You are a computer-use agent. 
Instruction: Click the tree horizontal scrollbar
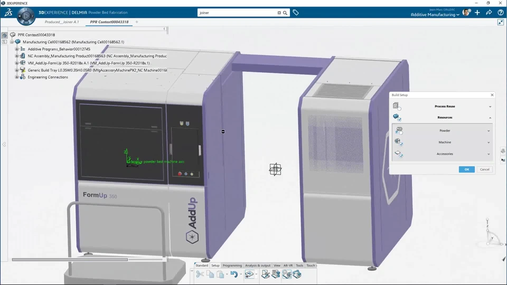click(x=70, y=260)
